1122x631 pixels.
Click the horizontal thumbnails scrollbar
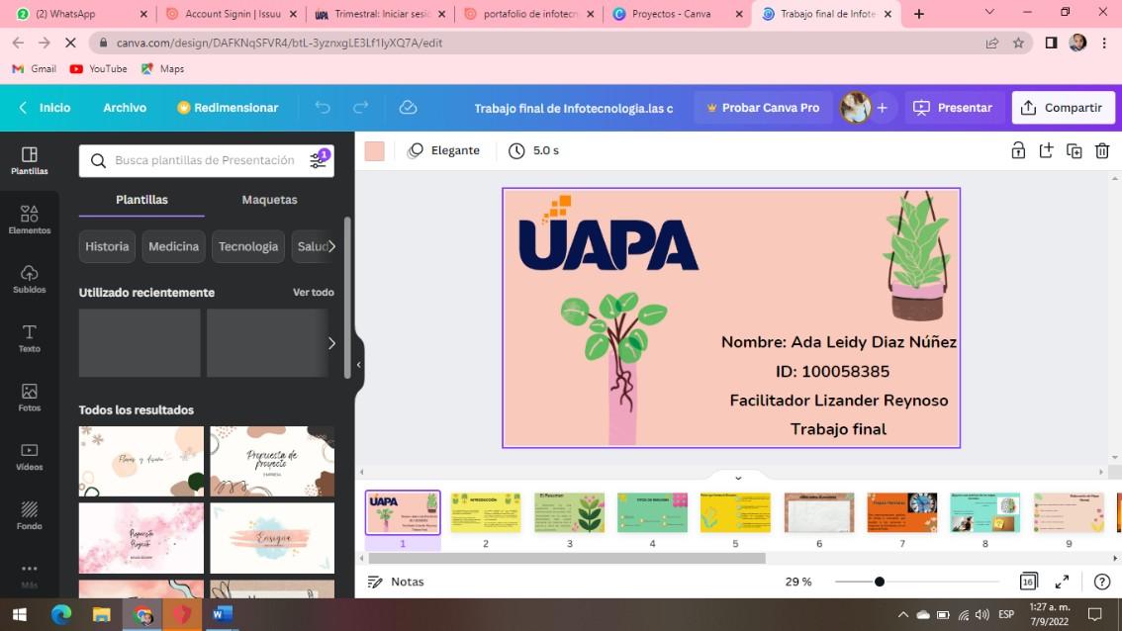[x=567, y=558]
